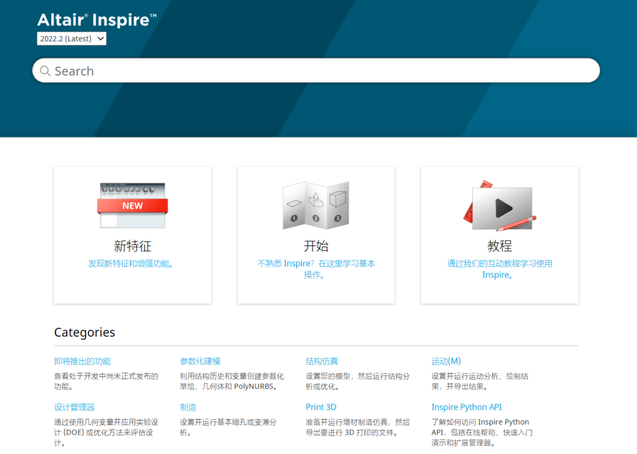
Task: Open the 教程 card title
Action: (500, 246)
